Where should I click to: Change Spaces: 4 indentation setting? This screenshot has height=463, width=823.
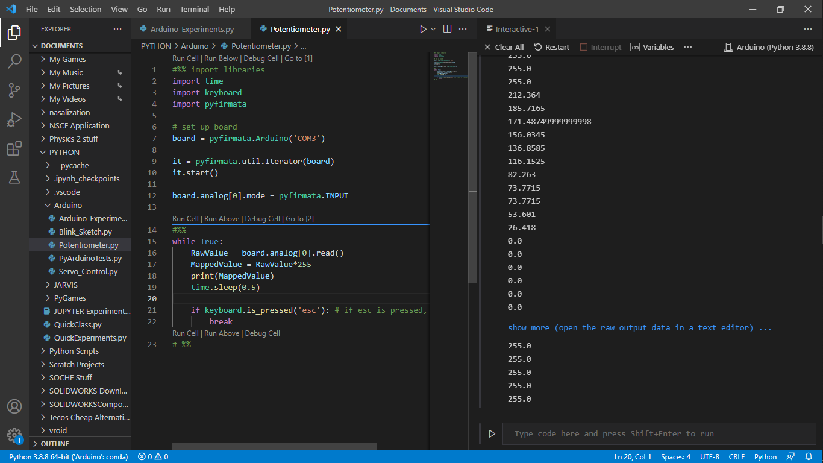[x=675, y=457]
